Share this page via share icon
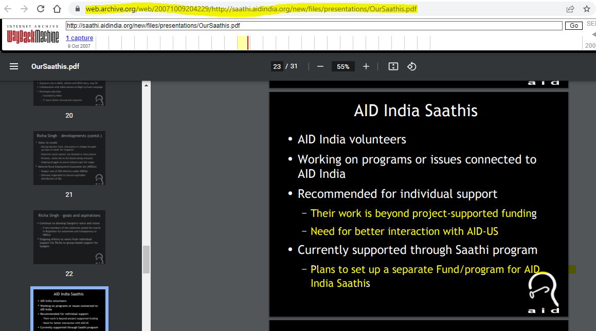596x331 pixels. 570,9
